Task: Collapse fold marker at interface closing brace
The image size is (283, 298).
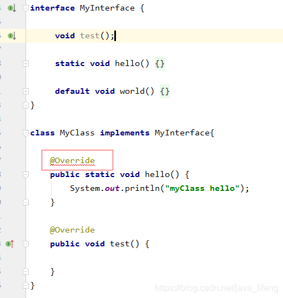Action: point(26,105)
